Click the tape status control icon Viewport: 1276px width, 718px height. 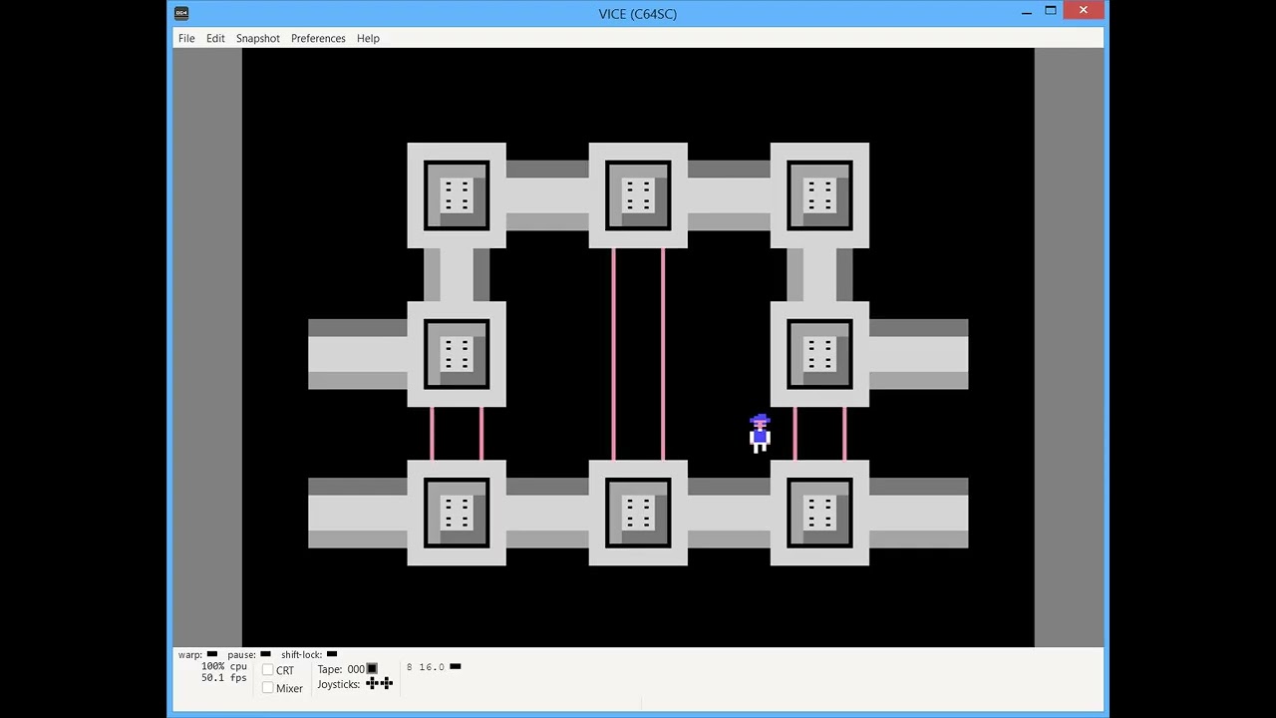(372, 669)
